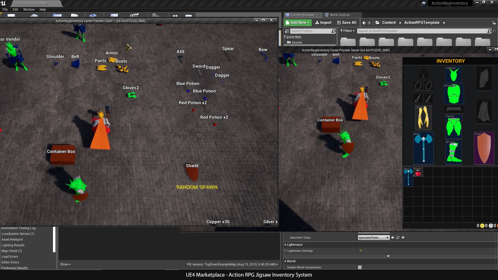Toggle the lock icon in the Content Browser path bar
The image size is (498, 280).
(x=494, y=22)
